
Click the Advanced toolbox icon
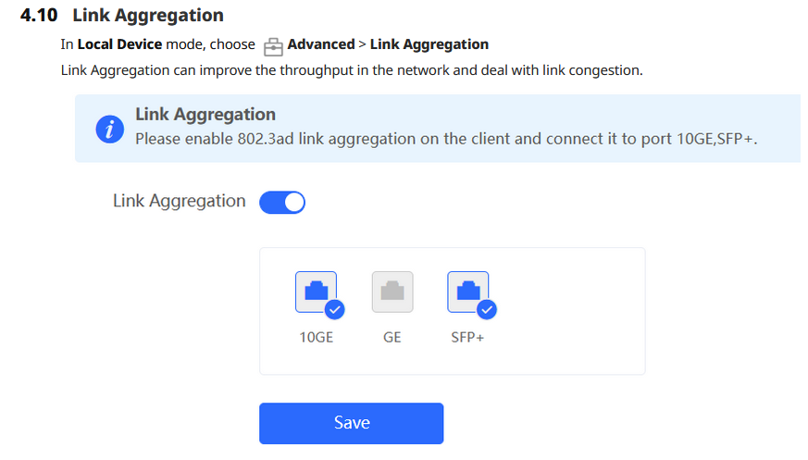pos(273,47)
